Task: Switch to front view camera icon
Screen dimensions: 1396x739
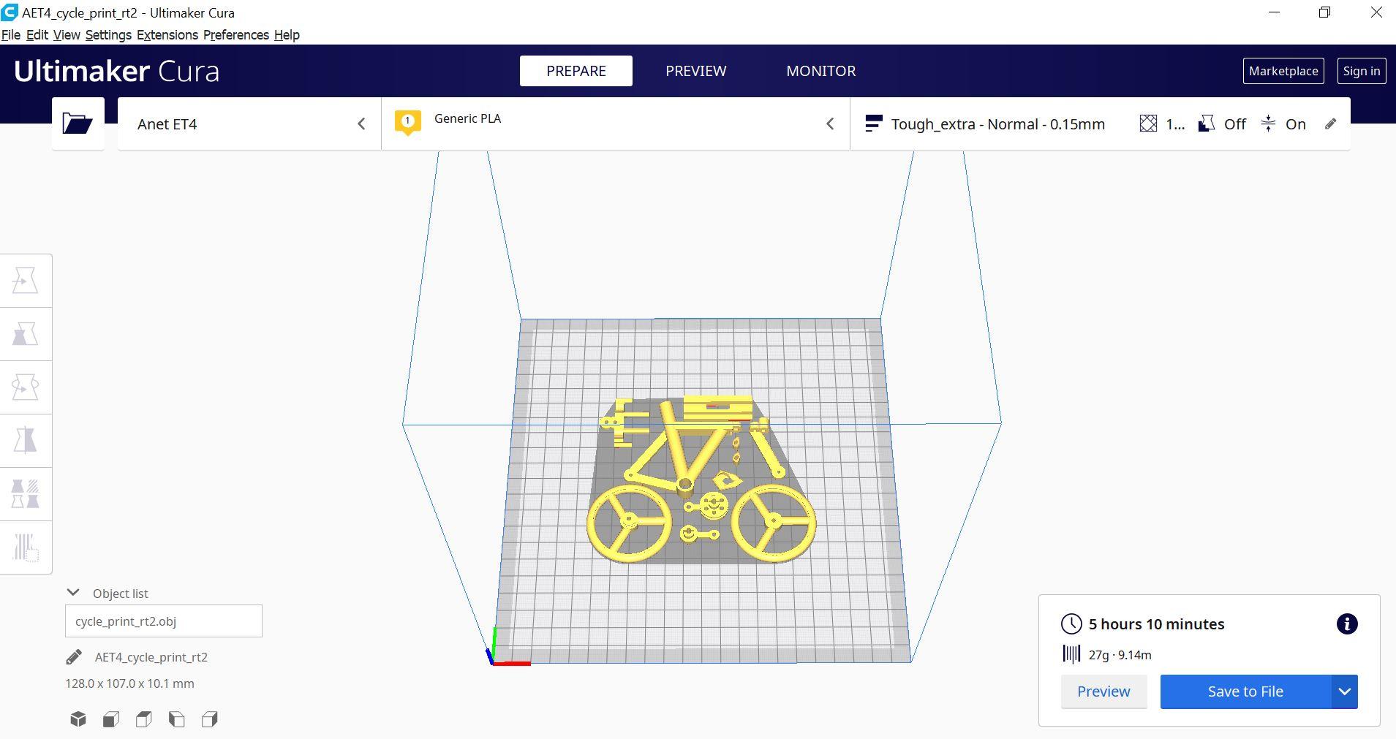Action: pos(111,719)
